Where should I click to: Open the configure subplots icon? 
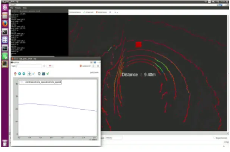pyautogui.click(x=39, y=74)
